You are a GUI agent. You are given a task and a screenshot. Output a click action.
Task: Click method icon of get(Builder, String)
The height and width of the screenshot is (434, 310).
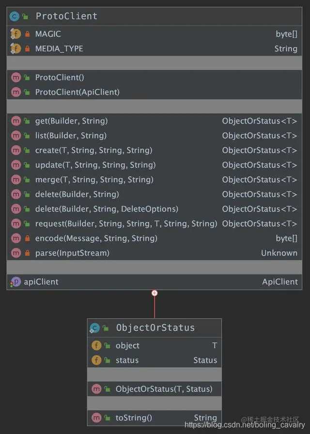(x=16, y=121)
